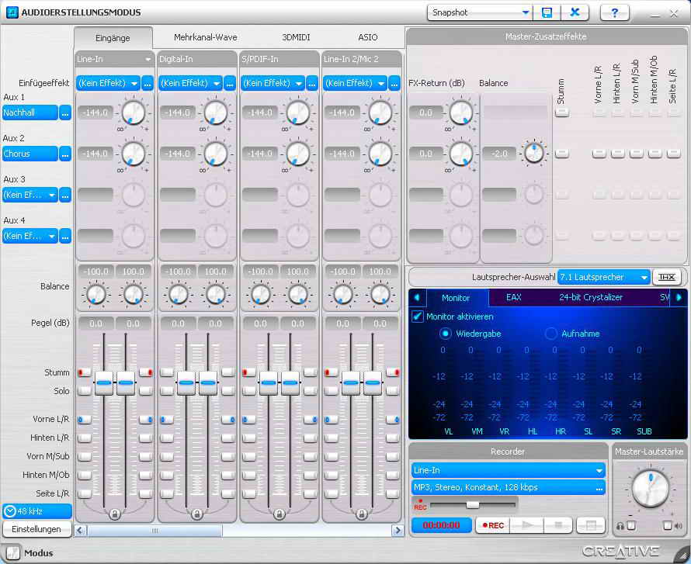Open Line-In 2/Mic 2 insert effect ellipsis
Image resolution: width=691 pixels, height=564 pixels.
pos(394,83)
